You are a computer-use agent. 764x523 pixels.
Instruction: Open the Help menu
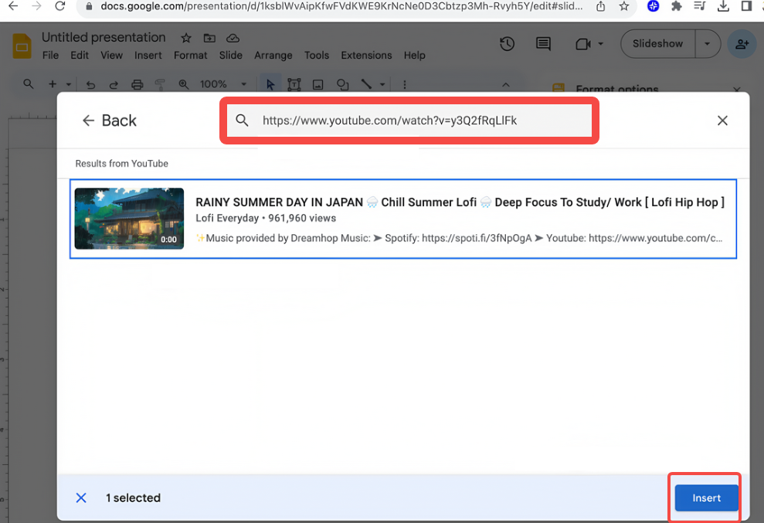pos(414,55)
